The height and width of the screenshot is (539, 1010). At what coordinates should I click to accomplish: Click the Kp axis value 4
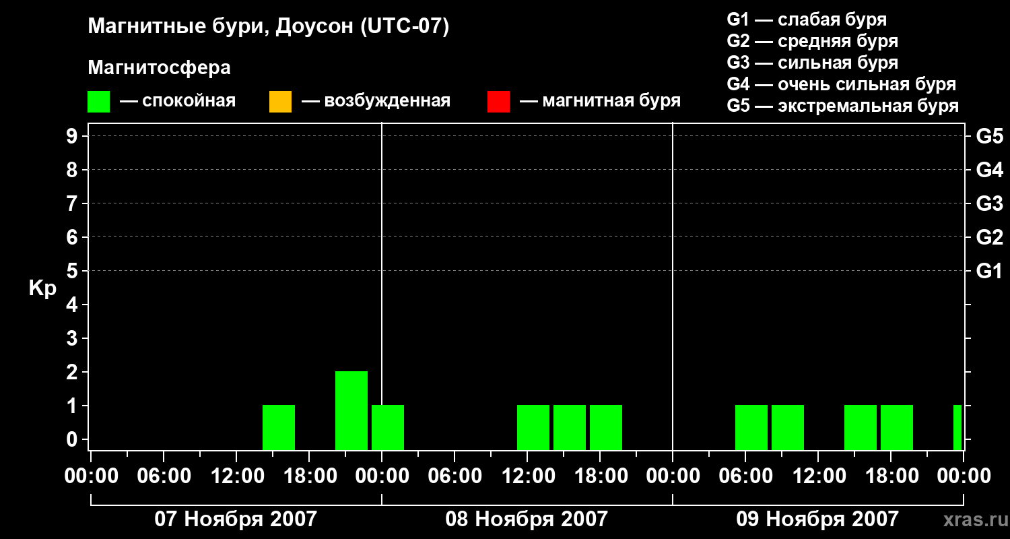(x=73, y=305)
